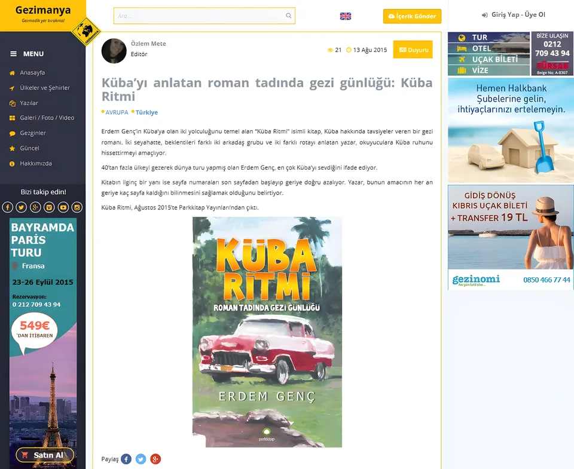Image resolution: width=574 pixels, height=469 pixels.
Task: Click the Halkbank advertisement banner
Action: point(511,130)
